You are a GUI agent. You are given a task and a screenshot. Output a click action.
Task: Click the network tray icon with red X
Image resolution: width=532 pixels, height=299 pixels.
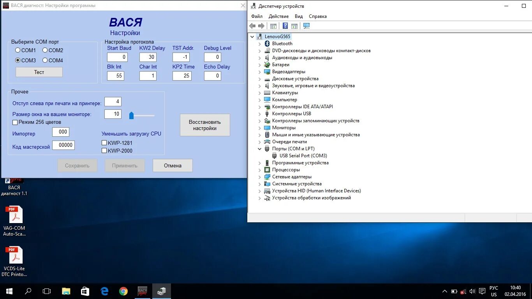[x=463, y=291]
